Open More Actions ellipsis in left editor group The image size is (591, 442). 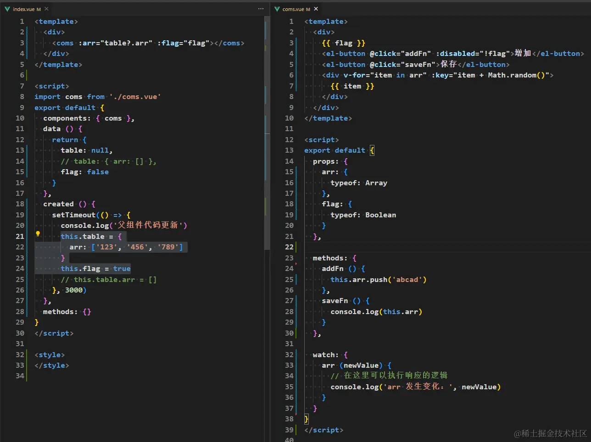261,9
